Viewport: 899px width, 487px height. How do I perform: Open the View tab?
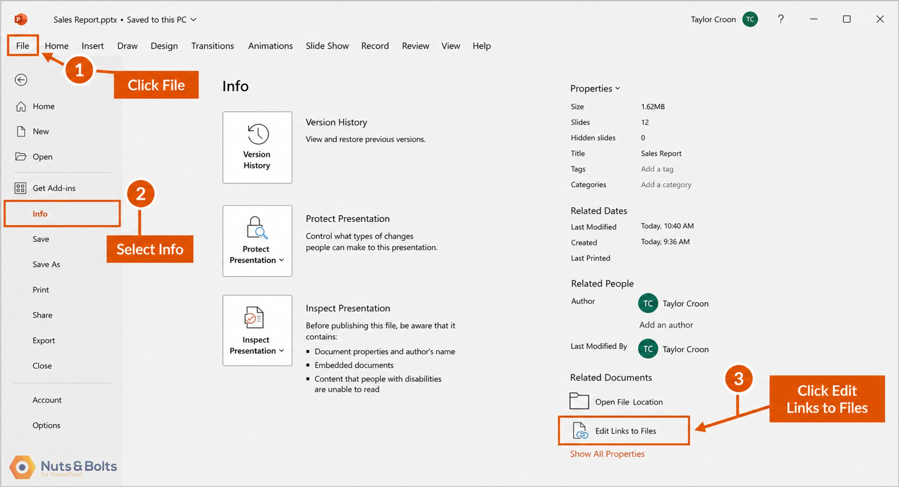click(x=451, y=46)
